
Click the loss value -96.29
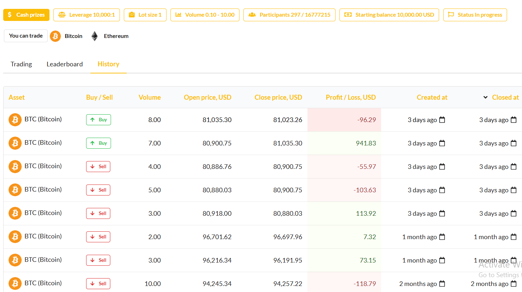(367, 120)
